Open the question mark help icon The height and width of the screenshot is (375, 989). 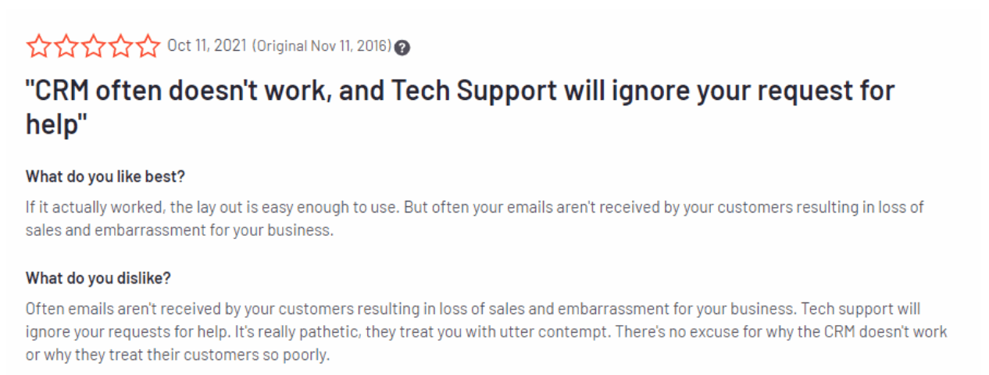402,47
